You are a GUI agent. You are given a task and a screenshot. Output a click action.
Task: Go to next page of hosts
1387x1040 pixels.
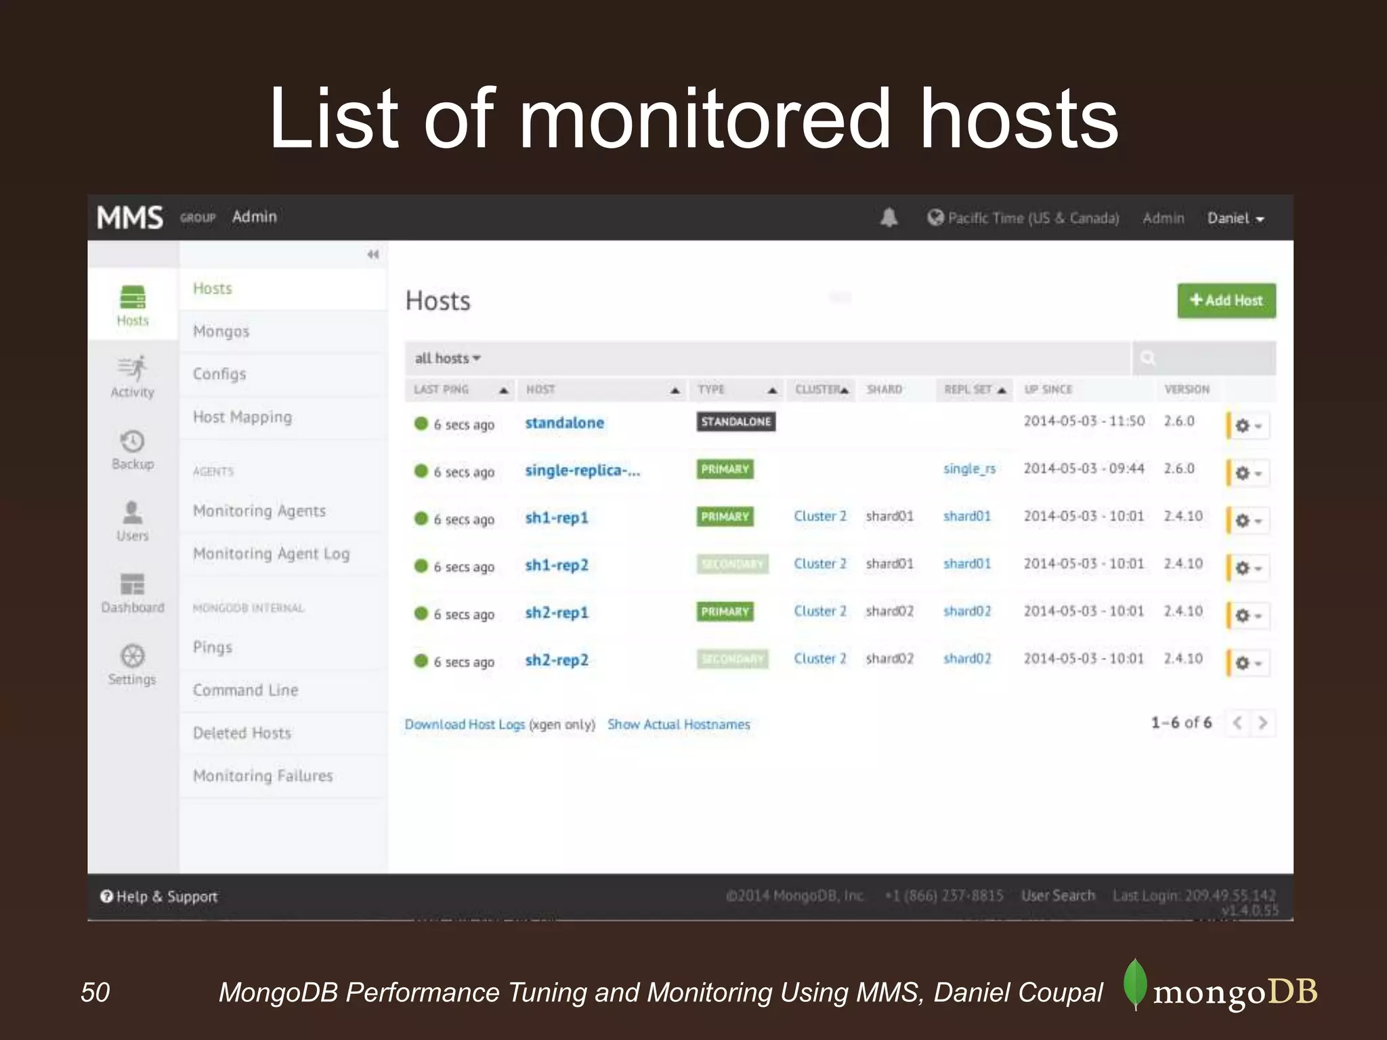tap(1263, 722)
